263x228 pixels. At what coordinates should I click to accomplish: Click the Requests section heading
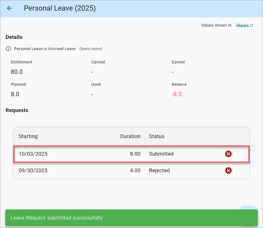17,110
